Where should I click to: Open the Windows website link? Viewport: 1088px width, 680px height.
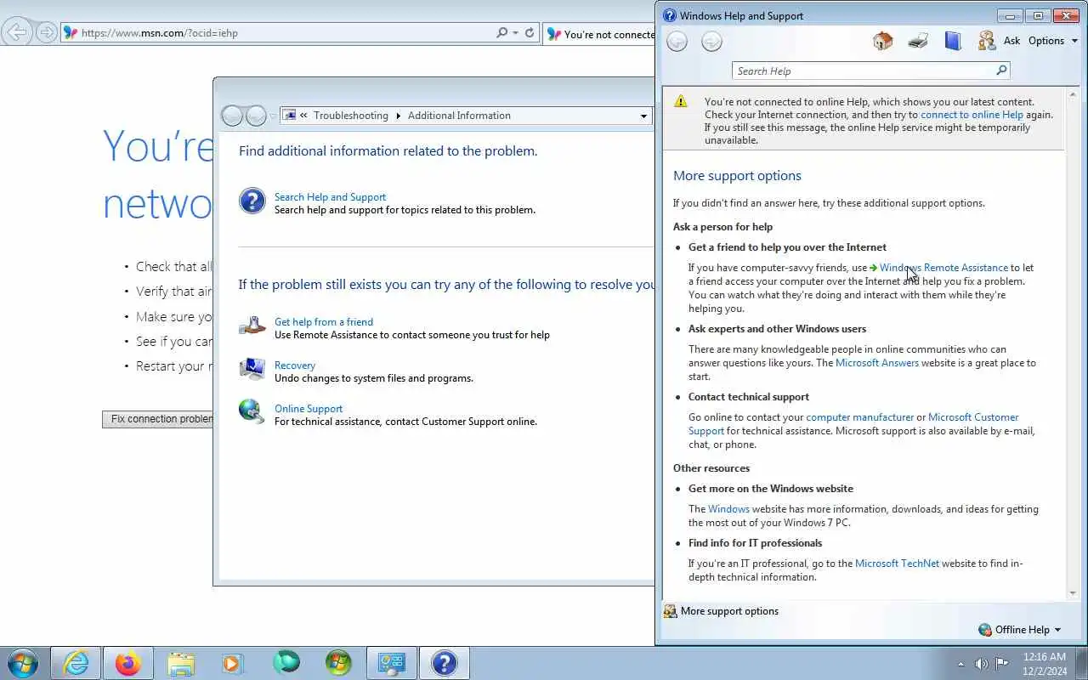(728, 509)
